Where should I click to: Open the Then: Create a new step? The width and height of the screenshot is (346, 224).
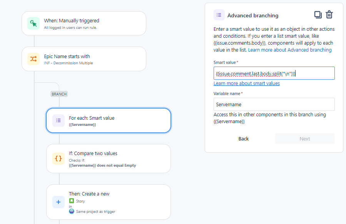[109, 202]
